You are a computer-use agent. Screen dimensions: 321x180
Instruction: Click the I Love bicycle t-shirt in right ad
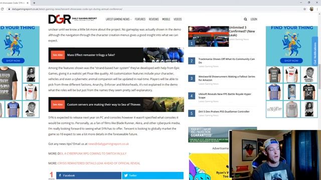309,92
